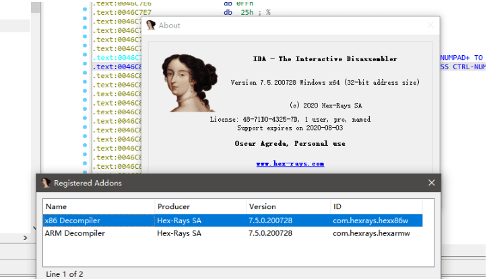Click breakpoint dot beside .text:0046C7E7

tap(85, 9)
